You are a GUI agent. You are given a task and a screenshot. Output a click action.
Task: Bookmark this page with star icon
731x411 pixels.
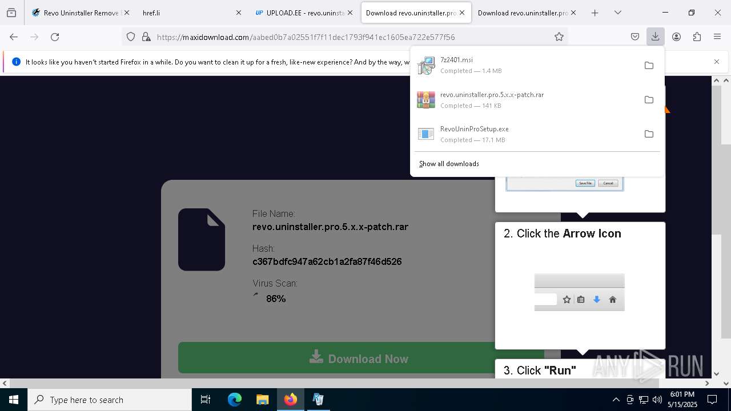pos(559,37)
